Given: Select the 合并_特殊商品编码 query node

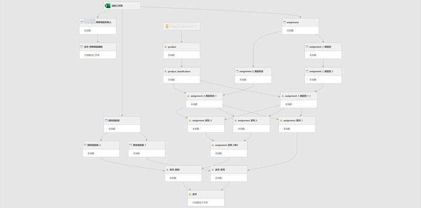Looking at the screenshot, I should (98, 50).
